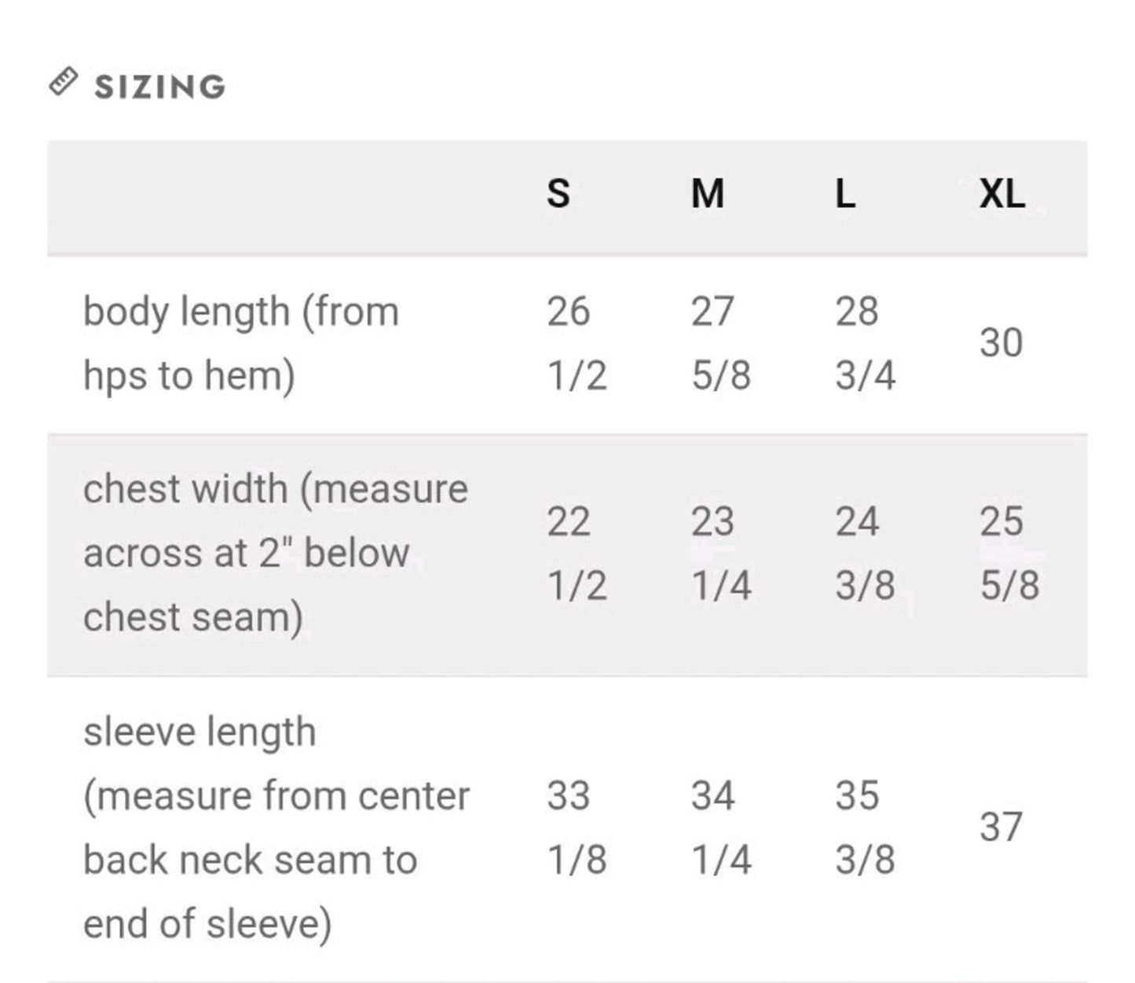Click XL sleeve length value 37
Viewport: 1135px width, 983px height.
pyautogui.click(x=1001, y=828)
